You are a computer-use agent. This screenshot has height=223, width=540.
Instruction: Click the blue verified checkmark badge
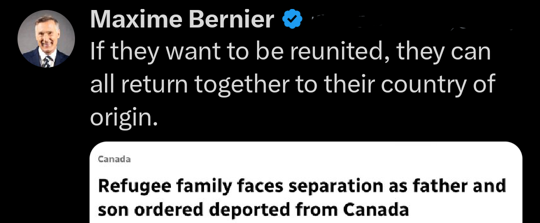pyautogui.click(x=292, y=19)
